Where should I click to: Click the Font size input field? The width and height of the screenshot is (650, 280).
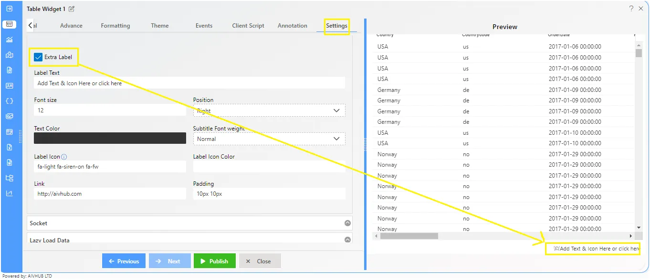pos(110,110)
